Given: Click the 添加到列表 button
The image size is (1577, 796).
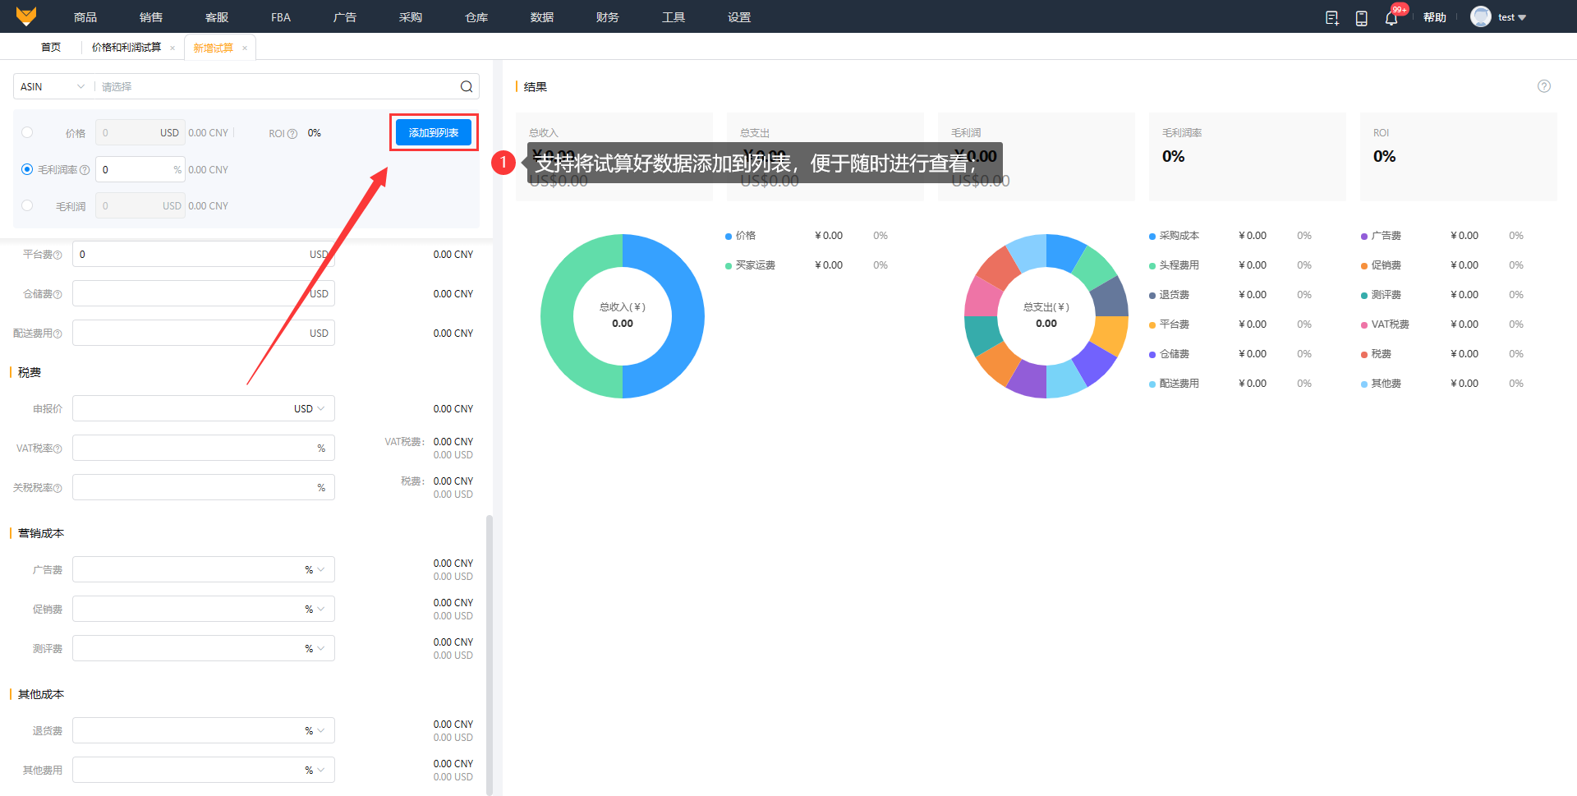Looking at the screenshot, I should pos(434,132).
